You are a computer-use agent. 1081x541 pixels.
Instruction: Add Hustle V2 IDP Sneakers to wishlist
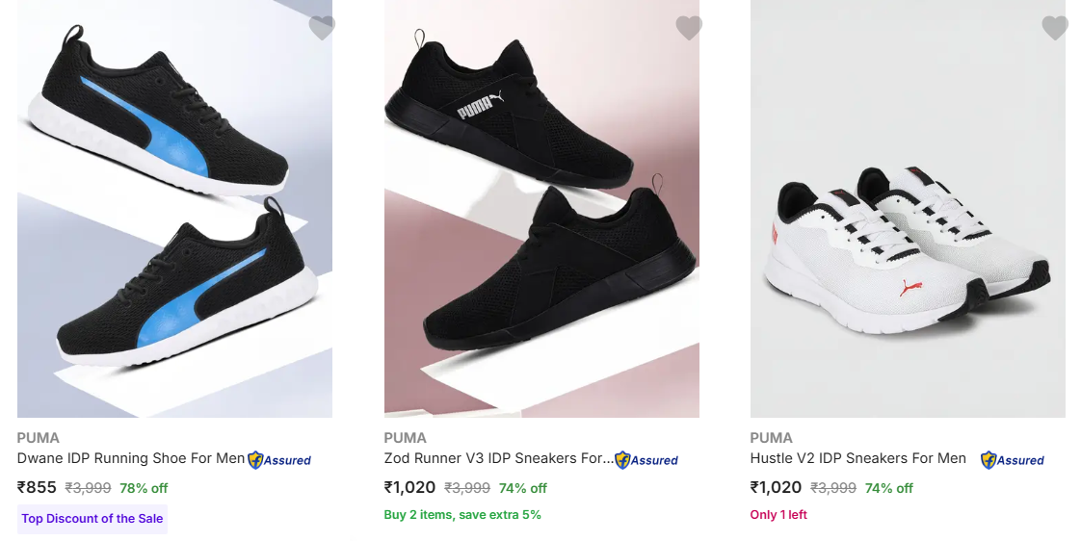point(1055,28)
